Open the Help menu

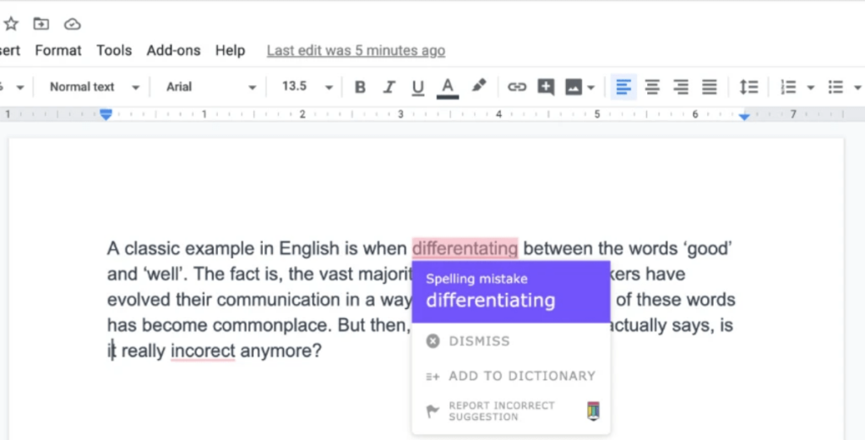pyautogui.click(x=230, y=51)
